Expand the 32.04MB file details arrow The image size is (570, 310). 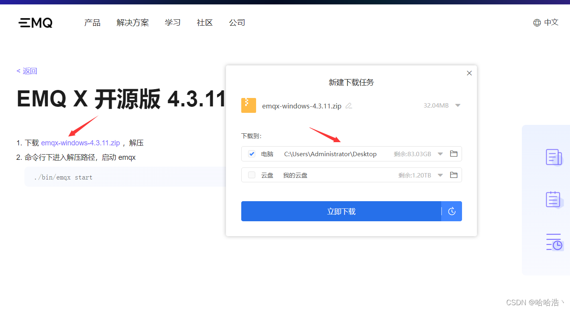(458, 106)
